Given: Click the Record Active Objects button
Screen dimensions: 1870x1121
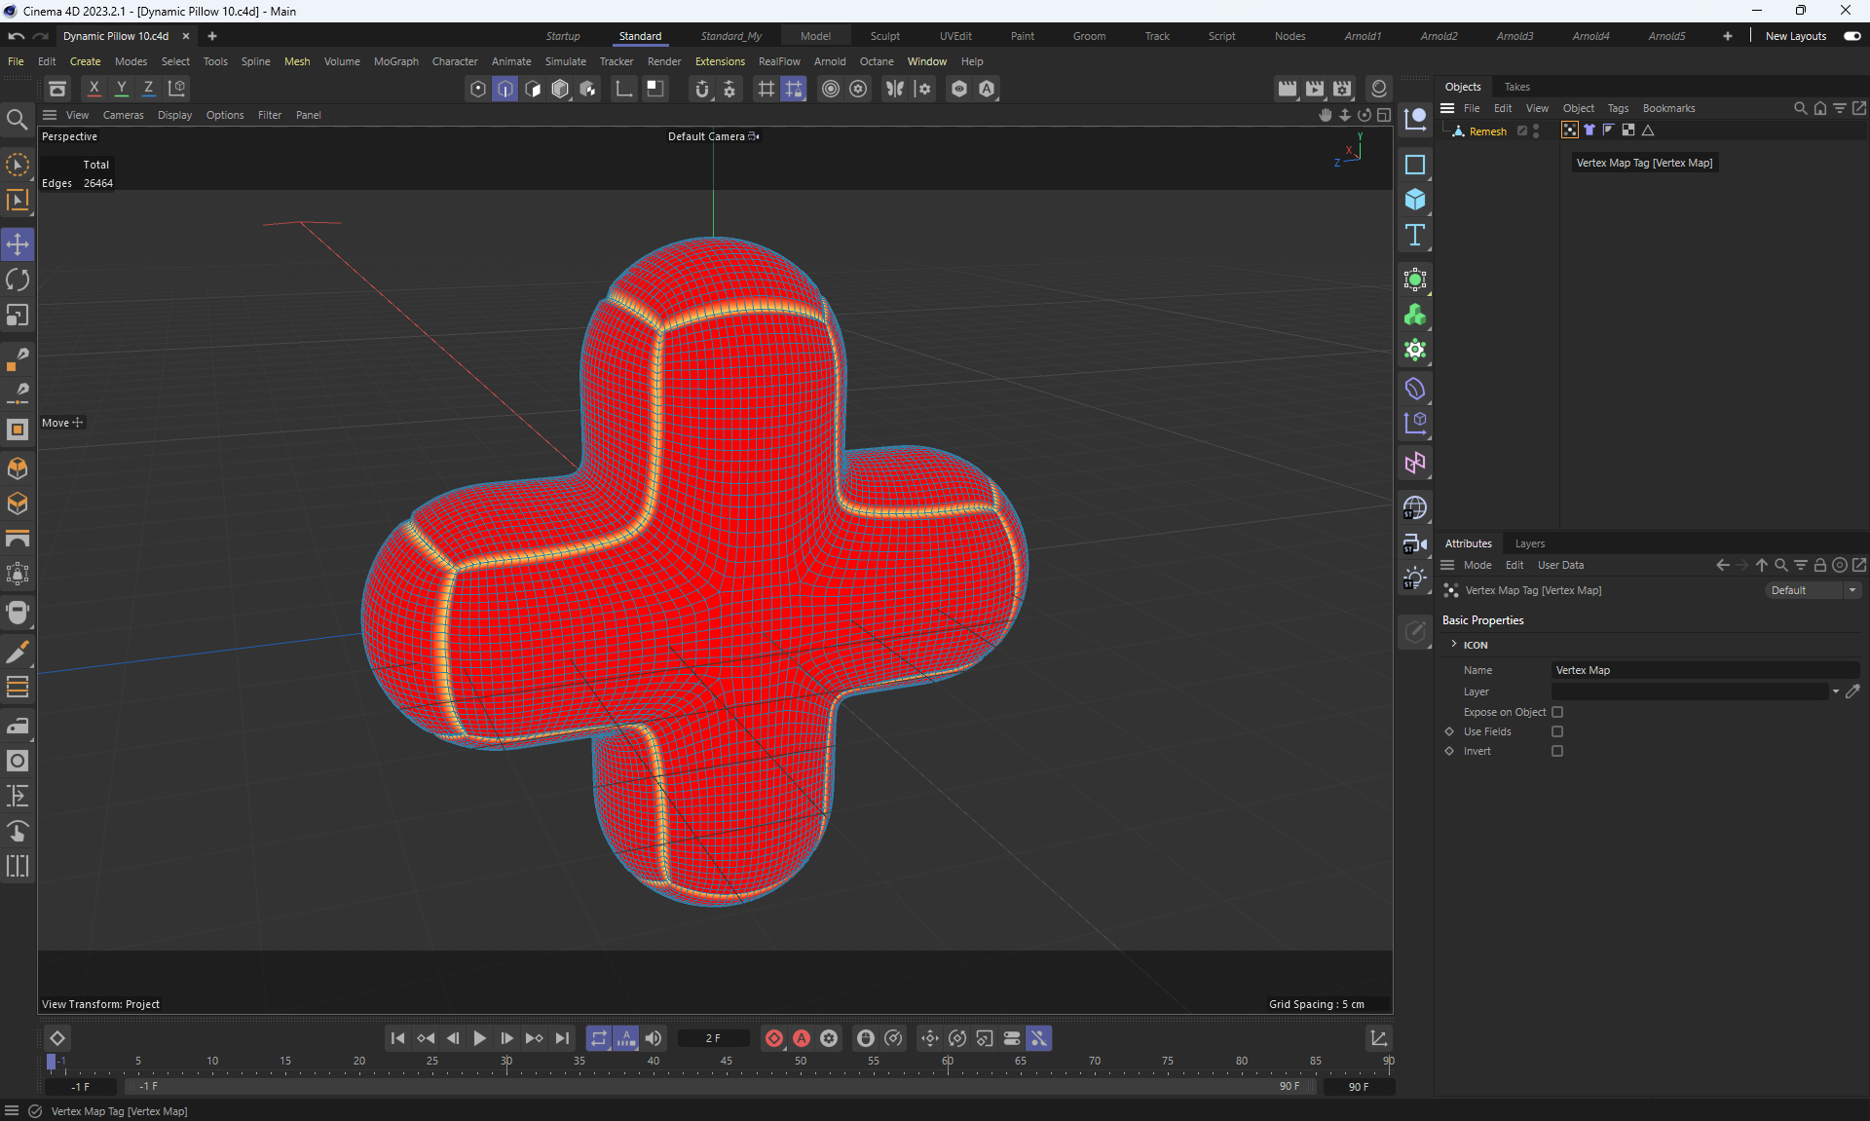Looking at the screenshot, I should (774, 1038).
